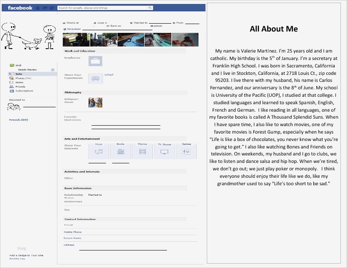Open the messages icon in header

45,8
